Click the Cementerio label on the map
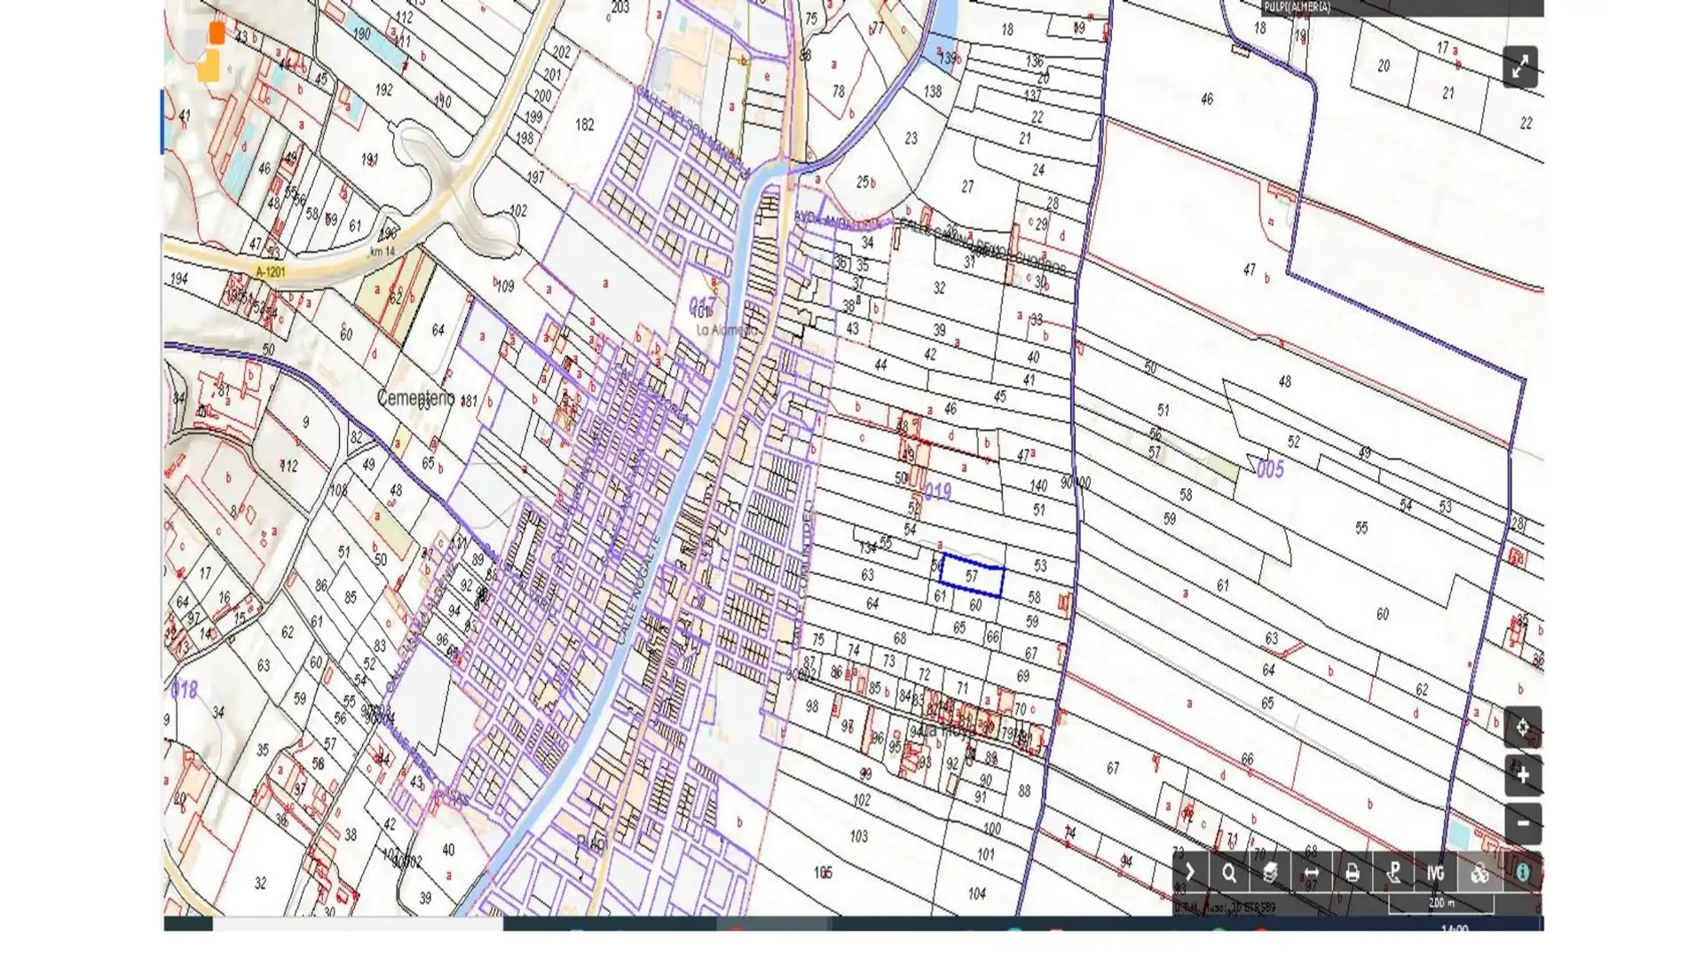 click(415, 399)
